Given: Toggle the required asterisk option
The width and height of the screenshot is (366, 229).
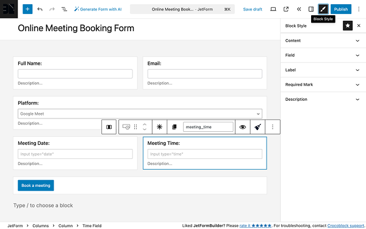Looking at the screenshot, I should [x=159, y=127].
